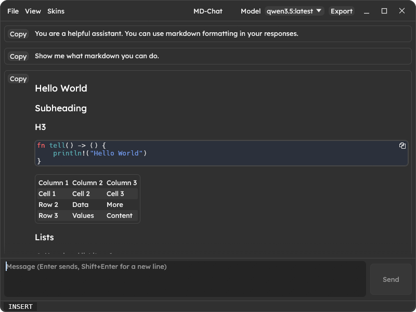The height and width of the screenshot is (312, 416).
Task: Click the Send button
Action: [391, 279]
